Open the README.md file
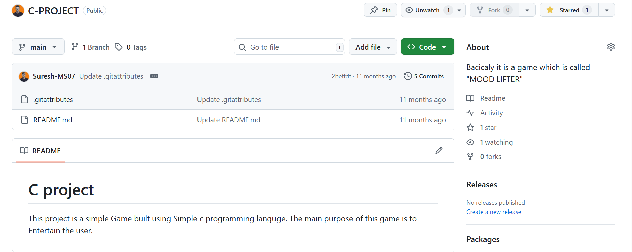Screen dimensions: 632x252 (x=53, y=120)
